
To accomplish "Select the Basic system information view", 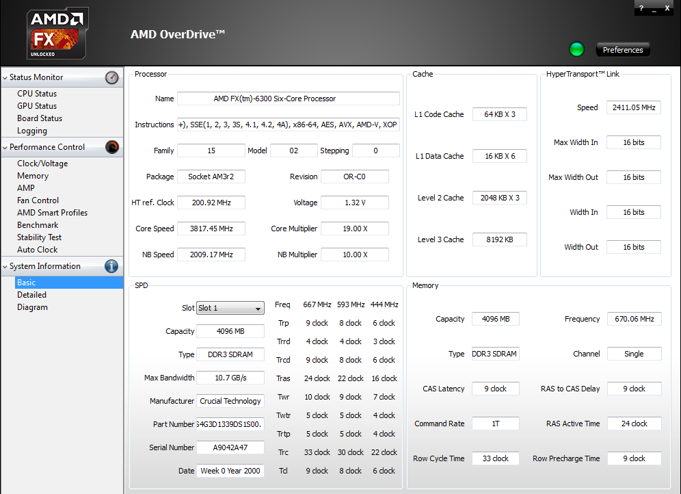I will (x=68, y=283).
